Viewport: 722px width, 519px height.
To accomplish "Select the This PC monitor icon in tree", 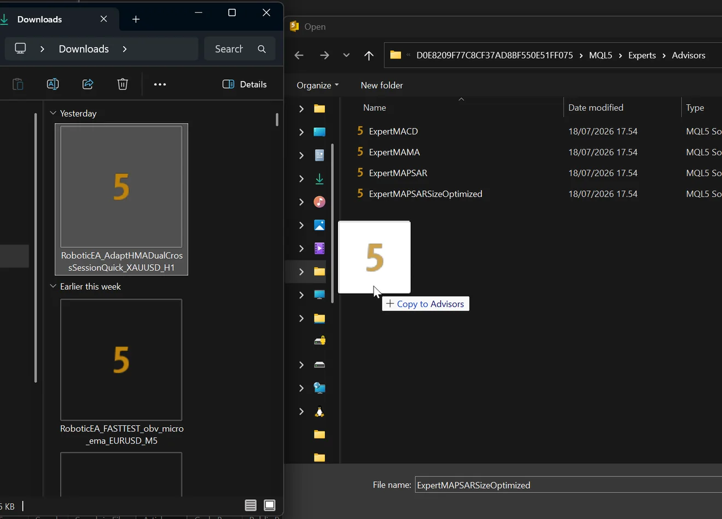I will 319,295.
